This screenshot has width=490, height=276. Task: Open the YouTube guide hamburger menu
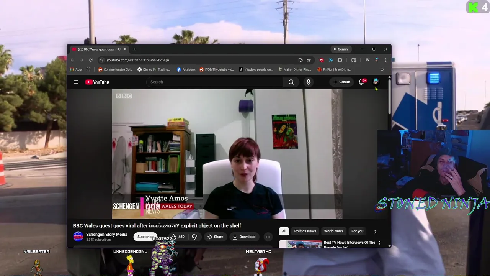[76, 82]
